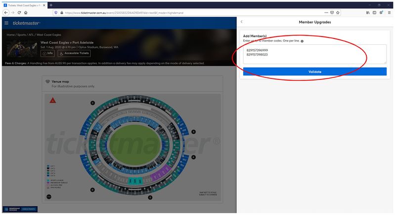The width and height of the screenshot is (395, 215).
Task: Open the Firefox application menu
Action: (389, 12)
